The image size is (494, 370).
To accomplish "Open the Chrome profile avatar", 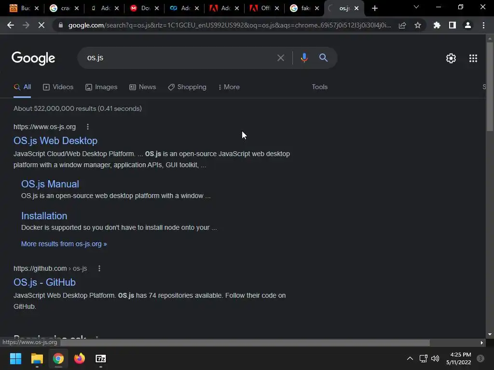I will pos(468,25).
